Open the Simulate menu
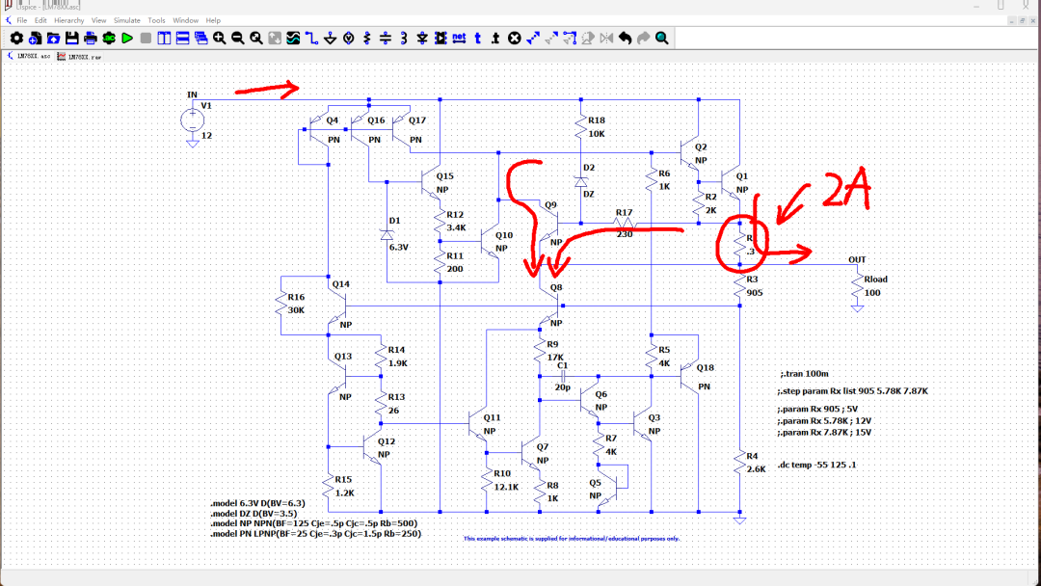This screenshot has width=1041, height=586. click(126, 20)
